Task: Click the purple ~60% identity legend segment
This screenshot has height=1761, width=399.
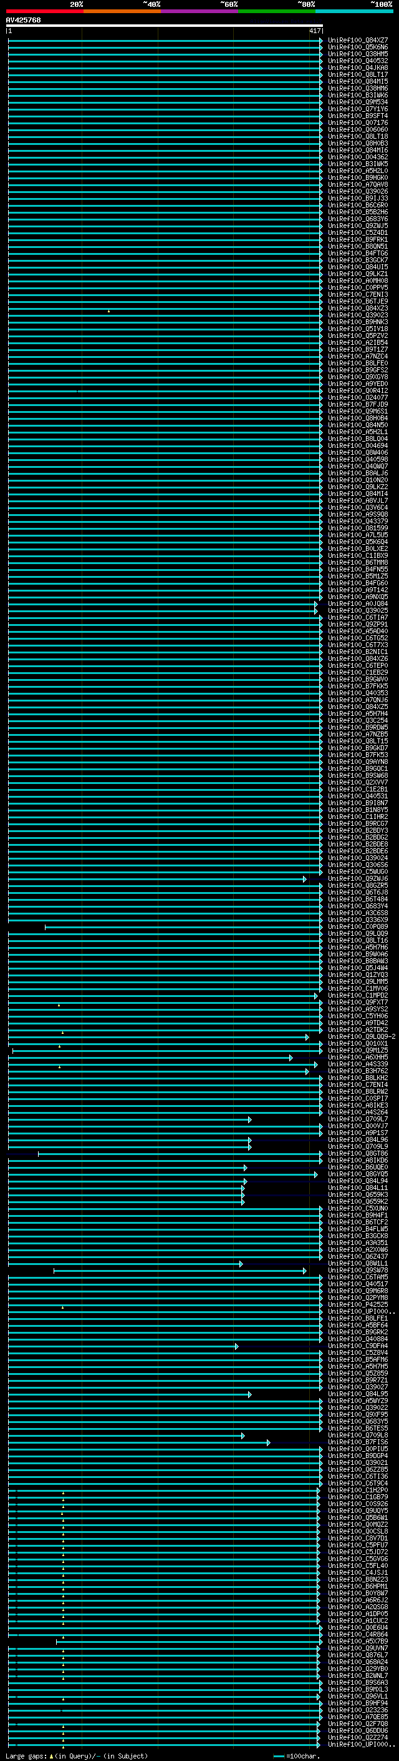Action: tap(199, 11)
